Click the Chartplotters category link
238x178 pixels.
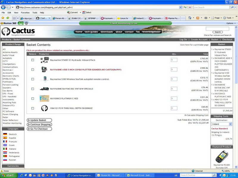click(9, 64)
